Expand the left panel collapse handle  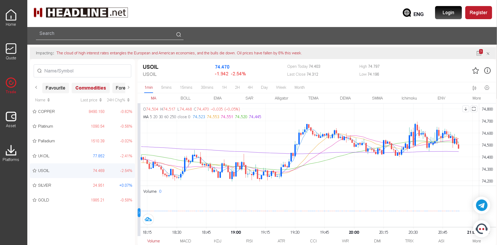click(x=139, y=212)
